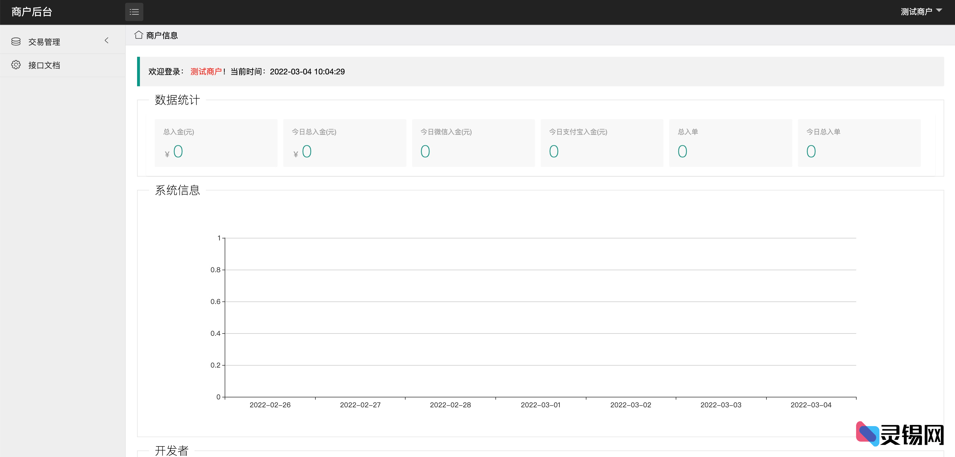The height and width of the screenshot is (457, 955).
Task: Click the 商户后台 header title
Action: (x=32, y=12)
